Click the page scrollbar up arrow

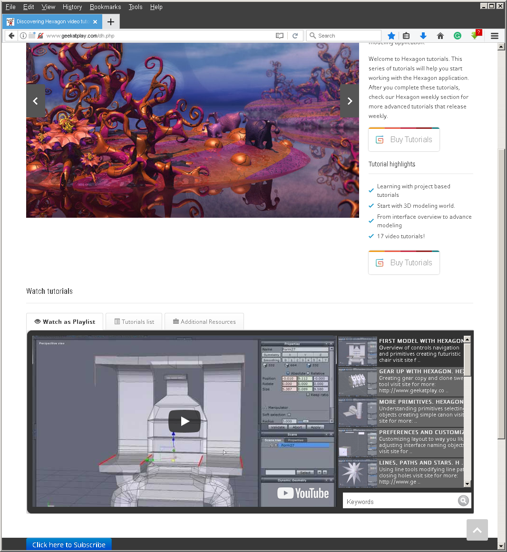[x=501, y=47]
